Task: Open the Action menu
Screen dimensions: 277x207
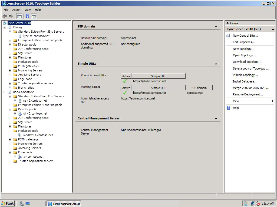Action: tap(16, 10)
